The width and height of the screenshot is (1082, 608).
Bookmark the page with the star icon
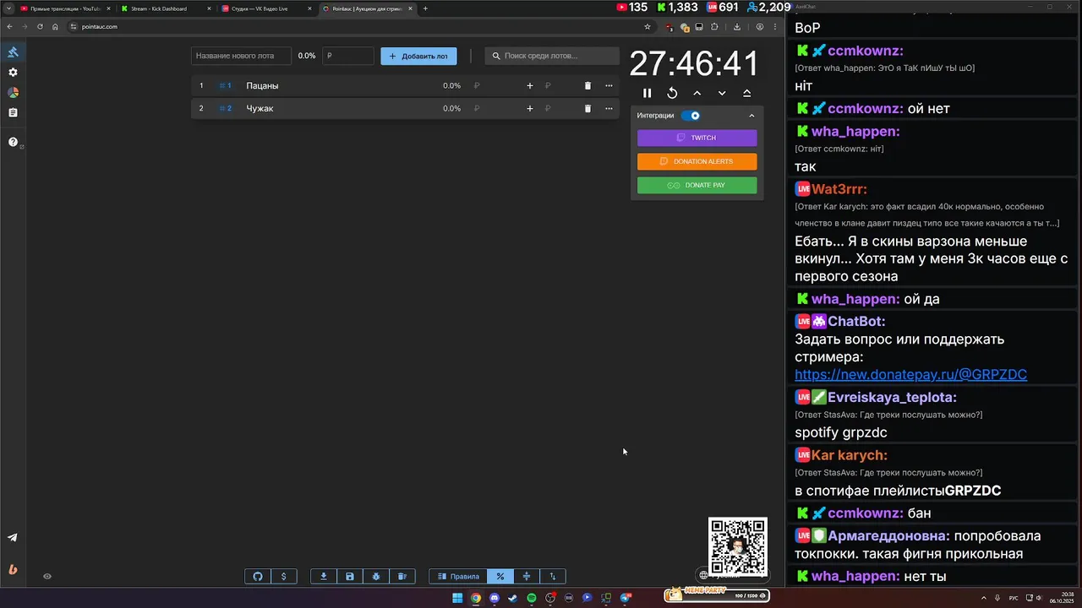pyautogui.click(x=648, y=26)
